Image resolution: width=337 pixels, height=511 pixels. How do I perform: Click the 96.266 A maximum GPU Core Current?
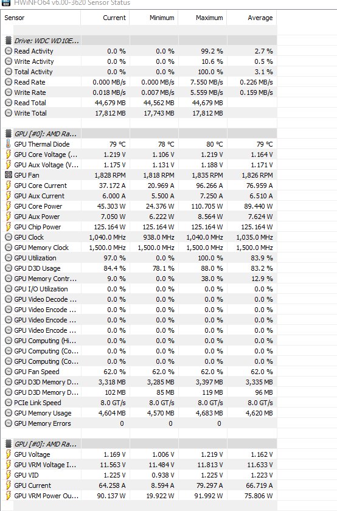click(x=210, y=186)
